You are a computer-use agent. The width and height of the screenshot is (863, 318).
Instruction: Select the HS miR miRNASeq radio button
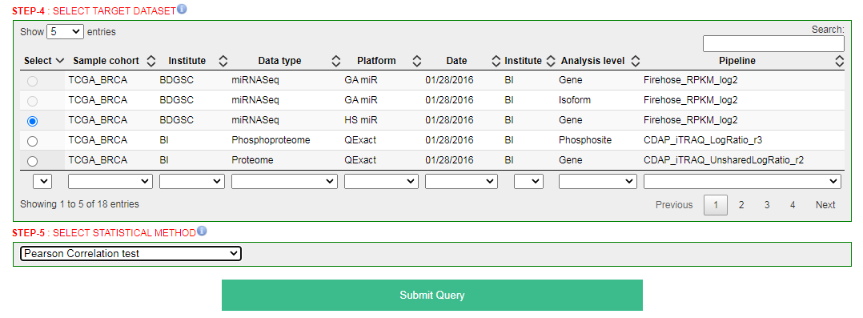pyautogui.click(x=33, y=121)
